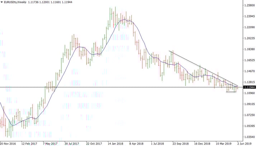Click the 14 Jan 2018 date label
The image size is (257, 146).
coord(115,144)
